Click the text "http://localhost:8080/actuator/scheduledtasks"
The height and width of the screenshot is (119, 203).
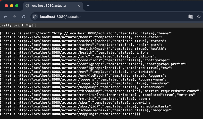click(63, 110)
